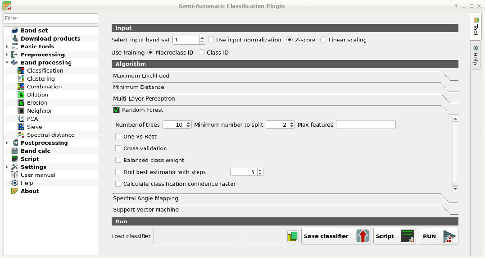
Task: Click the Save classifier button
Action: point(336,236)
